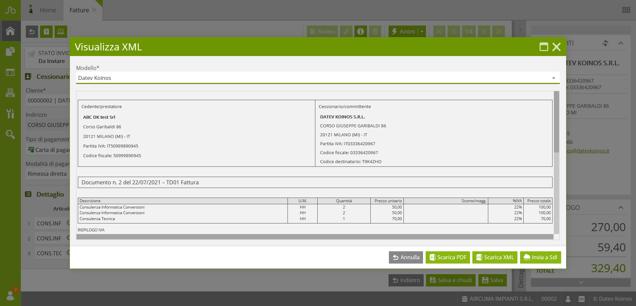Expand right side panel arrow

(x=520, y=30)
